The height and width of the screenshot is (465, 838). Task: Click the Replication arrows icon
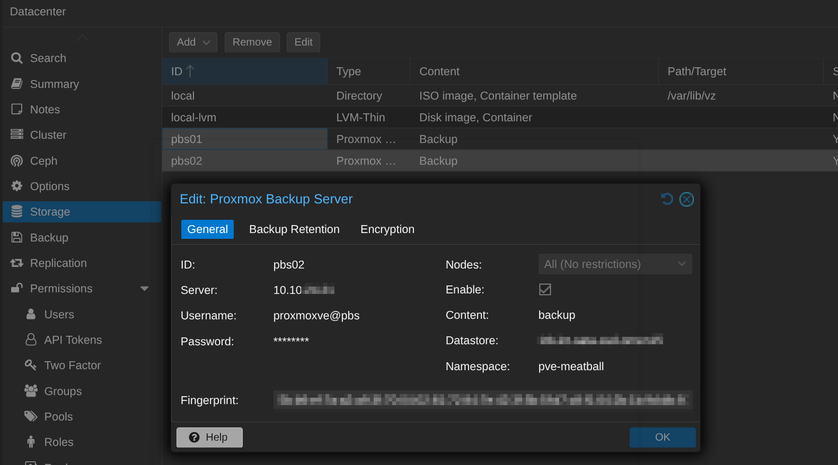(x=17, y=263)
